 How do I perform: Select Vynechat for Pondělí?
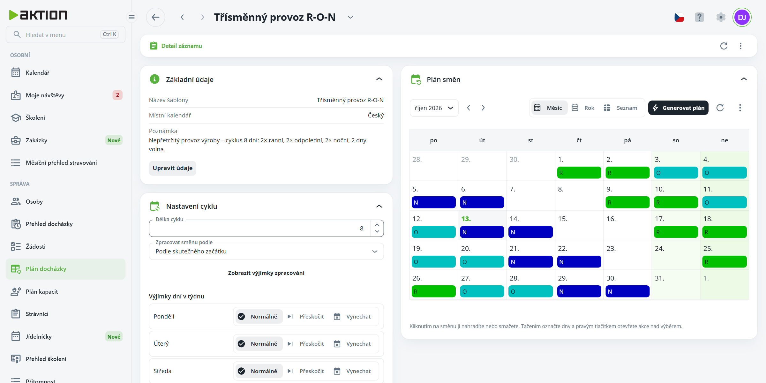pos(353,317)
